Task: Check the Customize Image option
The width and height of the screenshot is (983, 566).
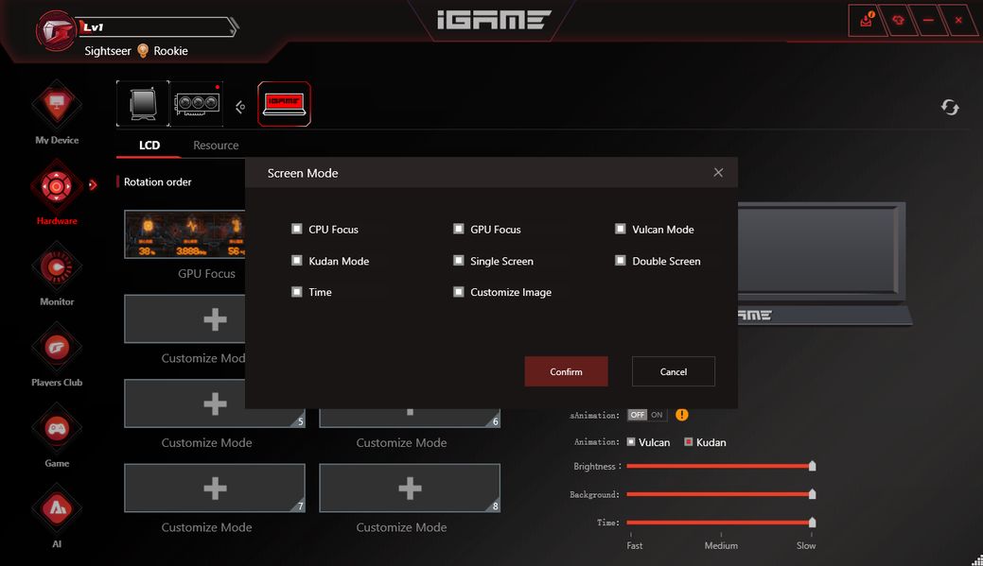Action: pos(458,291)
